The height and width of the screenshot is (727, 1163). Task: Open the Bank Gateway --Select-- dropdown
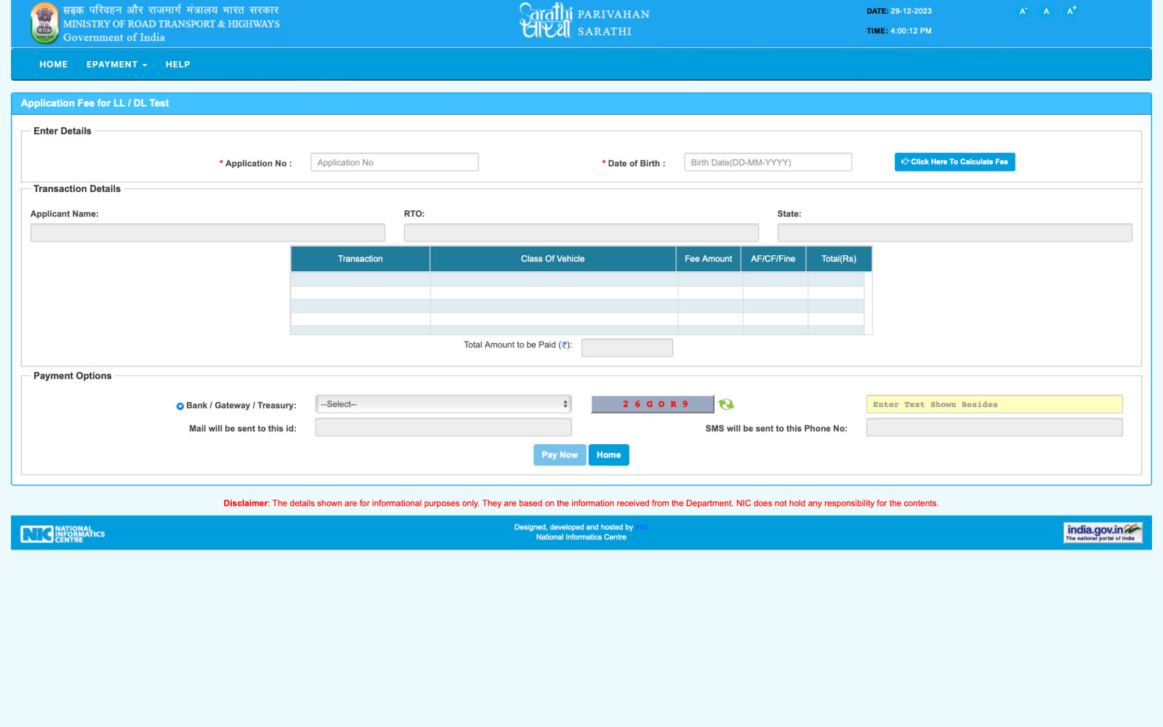click(x=443, y=404)
